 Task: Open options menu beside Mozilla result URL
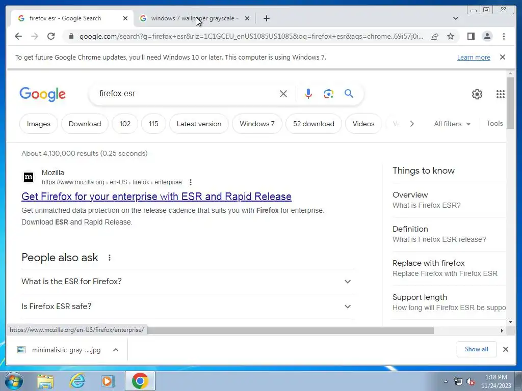[191, 182]
